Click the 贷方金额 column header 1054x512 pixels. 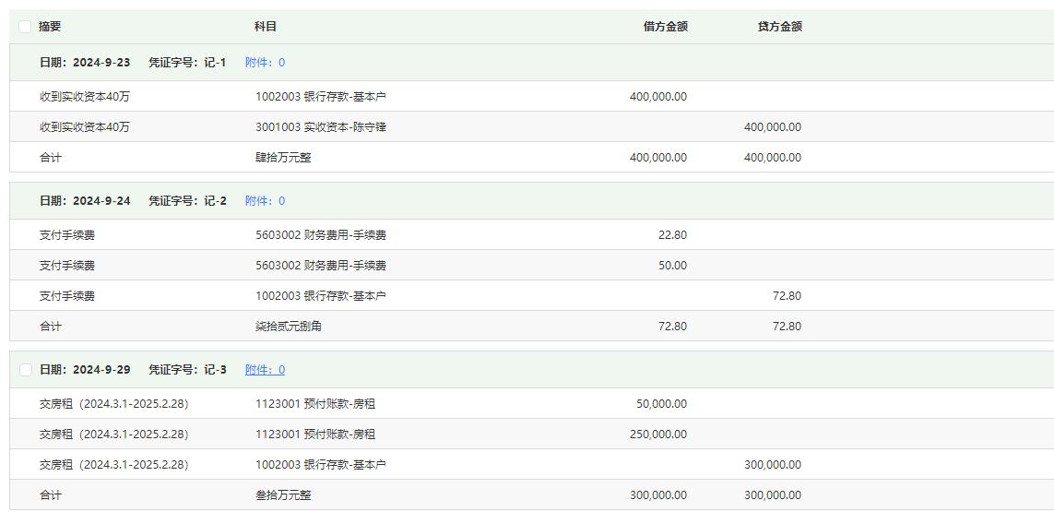780,27
